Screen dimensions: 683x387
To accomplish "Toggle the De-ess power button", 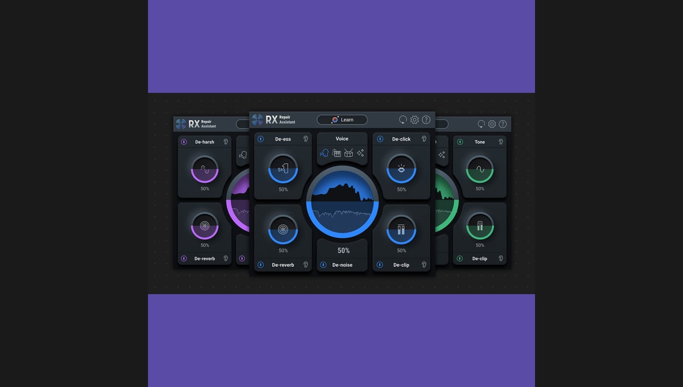I will [x=261, y=139].
